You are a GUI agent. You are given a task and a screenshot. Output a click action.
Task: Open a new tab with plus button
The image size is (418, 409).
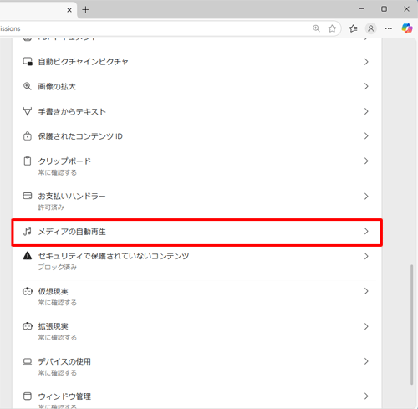[86, 10]
